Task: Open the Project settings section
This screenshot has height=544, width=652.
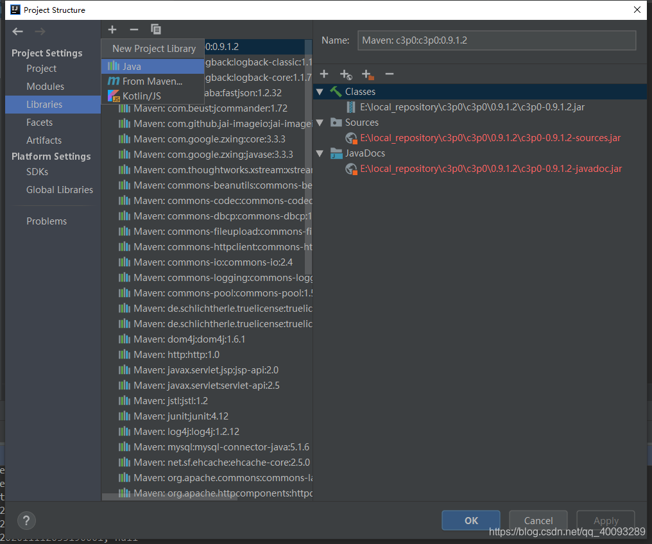Action: tap(41, 69)
